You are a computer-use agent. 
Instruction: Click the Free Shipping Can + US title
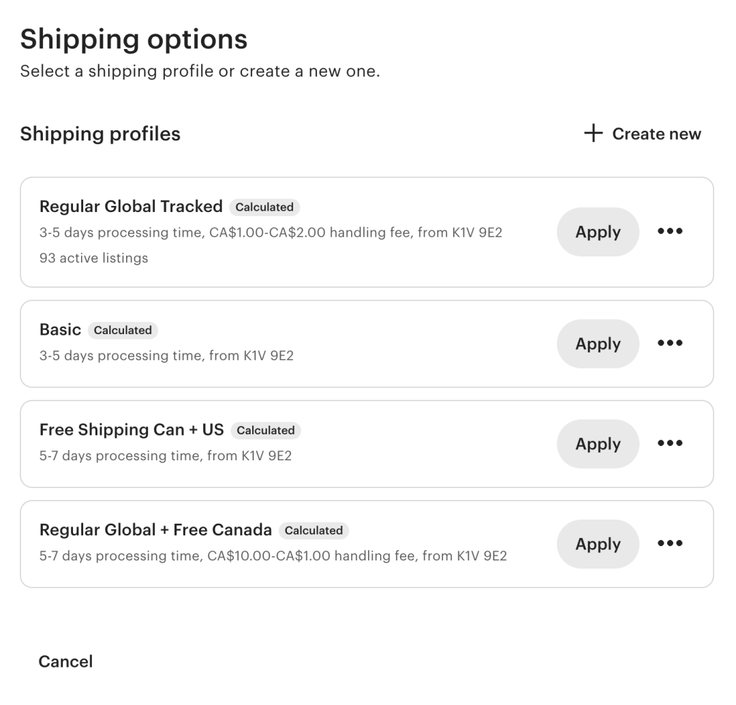tap(132, 430)
